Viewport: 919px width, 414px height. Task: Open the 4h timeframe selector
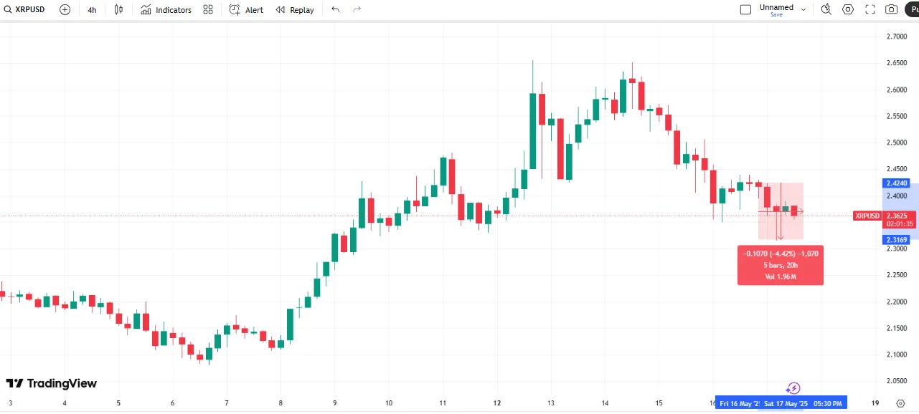point(92,9)
